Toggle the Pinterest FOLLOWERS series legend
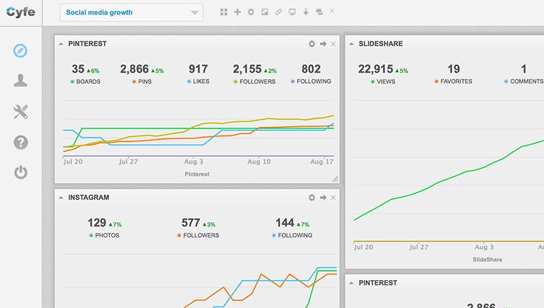 [254, 82]
